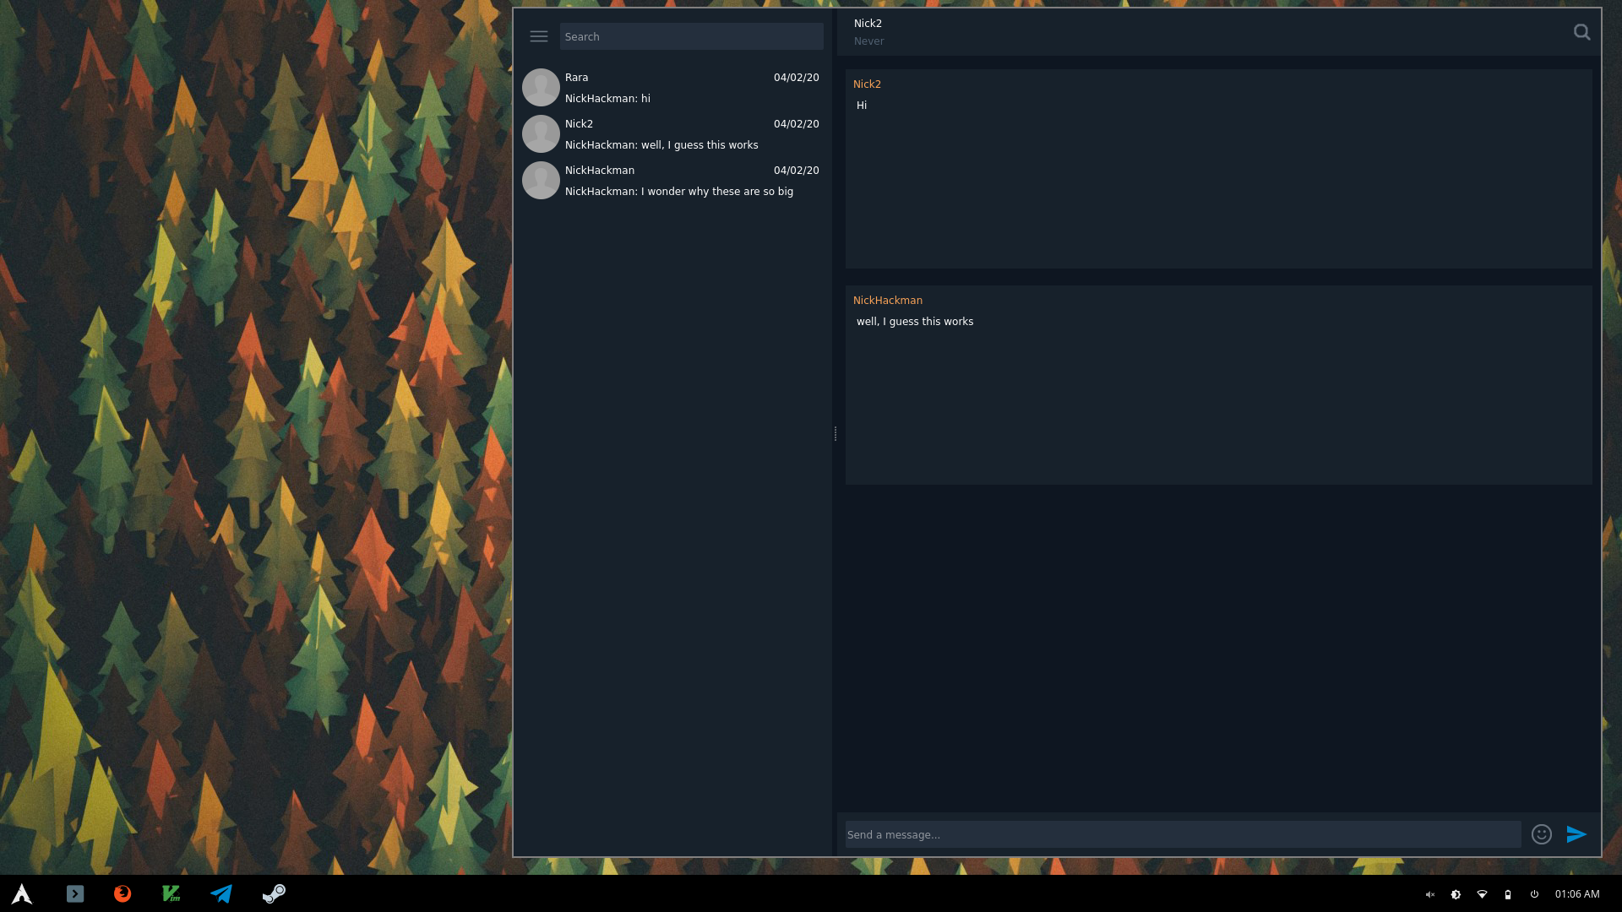Open Vim from the taskbar
Image resolution: width=1622 pixels, height=912 pixels.
pos(171,893)
